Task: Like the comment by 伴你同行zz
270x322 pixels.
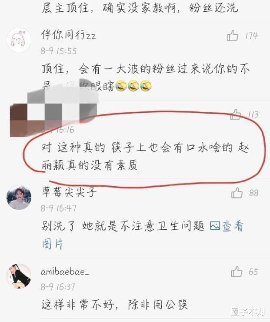Action: (x=233, y=36)
